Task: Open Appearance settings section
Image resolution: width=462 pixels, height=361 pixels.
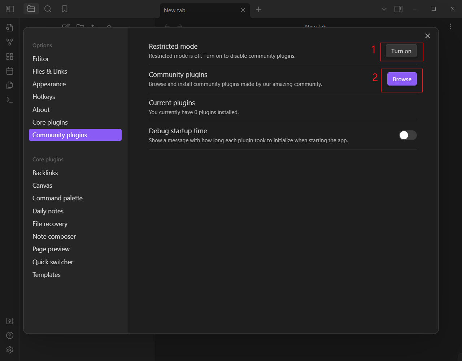Action: (x=49, y=84)
